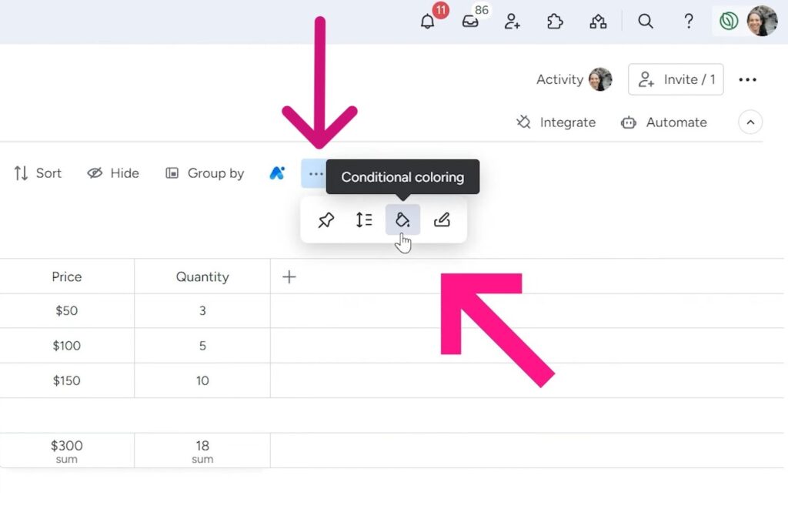Click the search magnifier icon

click(x=646, y=22)
